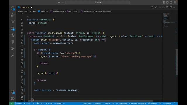Open the Source Control view

coord(13,29)
